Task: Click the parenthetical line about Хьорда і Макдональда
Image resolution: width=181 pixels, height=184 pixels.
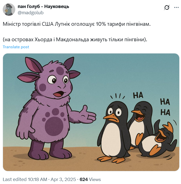Action: tap(75, 39)
